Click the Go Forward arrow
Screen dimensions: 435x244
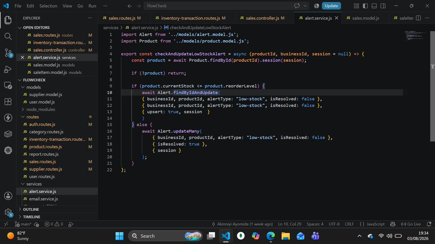138,6
